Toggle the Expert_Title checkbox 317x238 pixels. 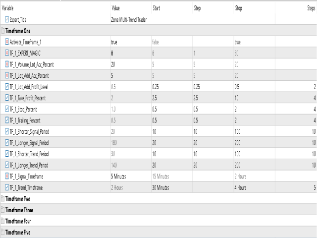click(x=7, y=19)
